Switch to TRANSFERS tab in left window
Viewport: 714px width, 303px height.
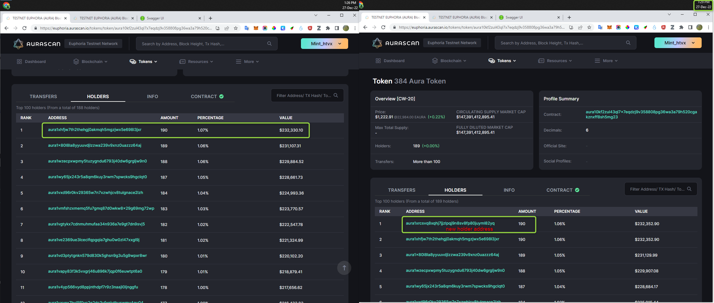(x=43, y=96)
